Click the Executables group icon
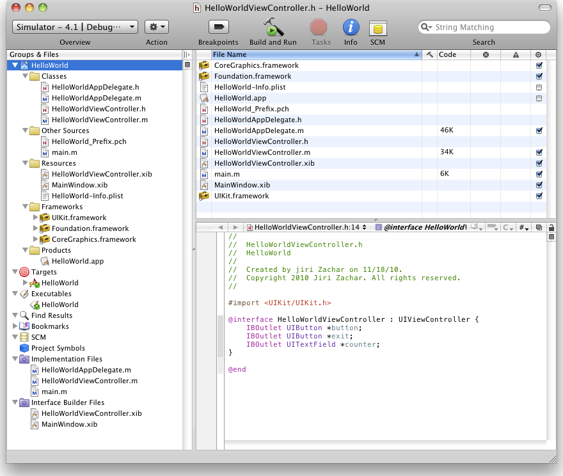The width and height of the screenshot is (563, 476). [24, 294]
